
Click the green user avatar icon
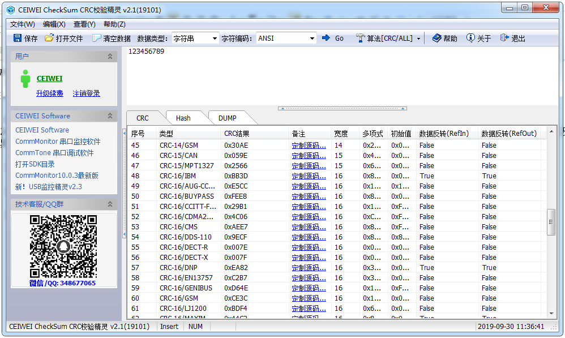click(25, 79)
